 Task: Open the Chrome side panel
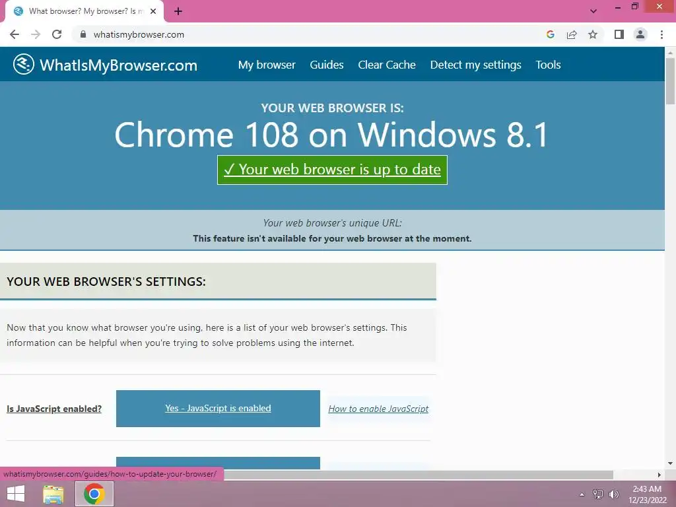click(x=619, y=34)
